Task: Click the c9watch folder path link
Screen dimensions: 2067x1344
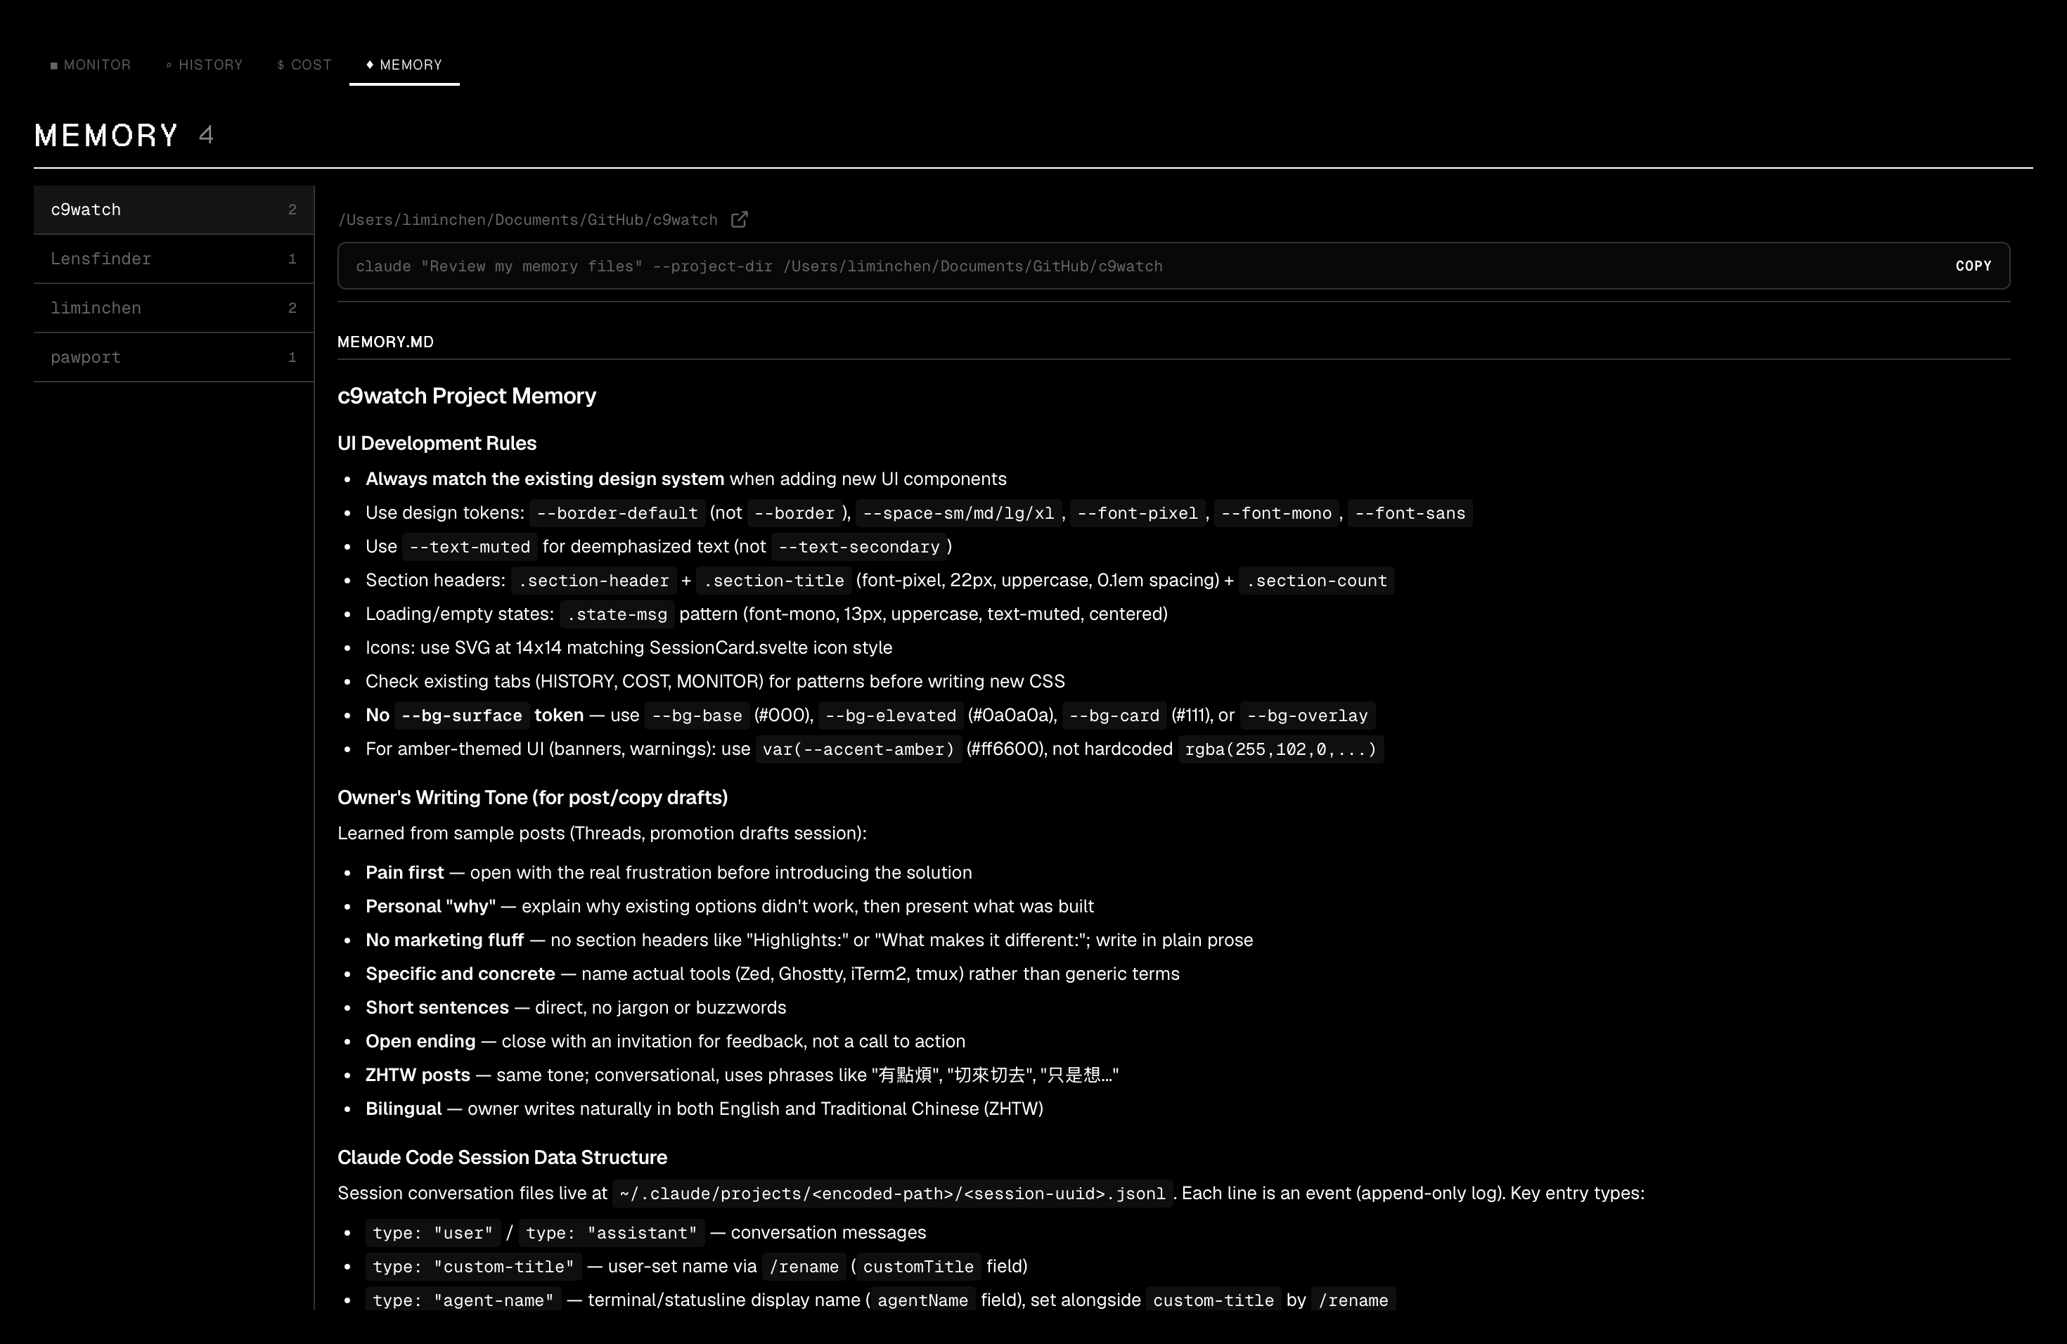Action: [527, 219]
